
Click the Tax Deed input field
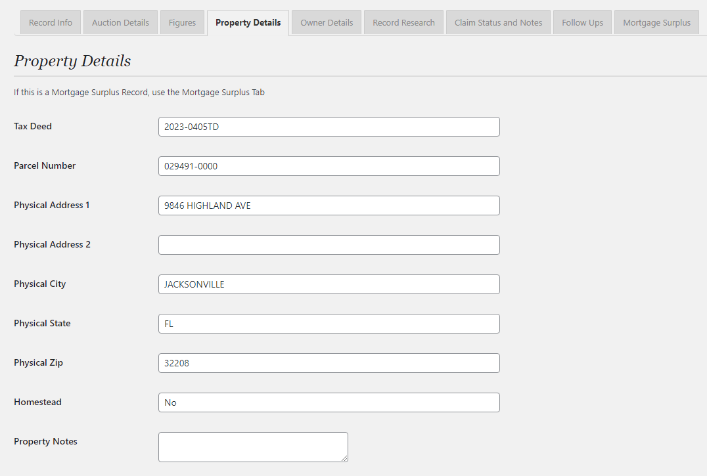[329, 127]
